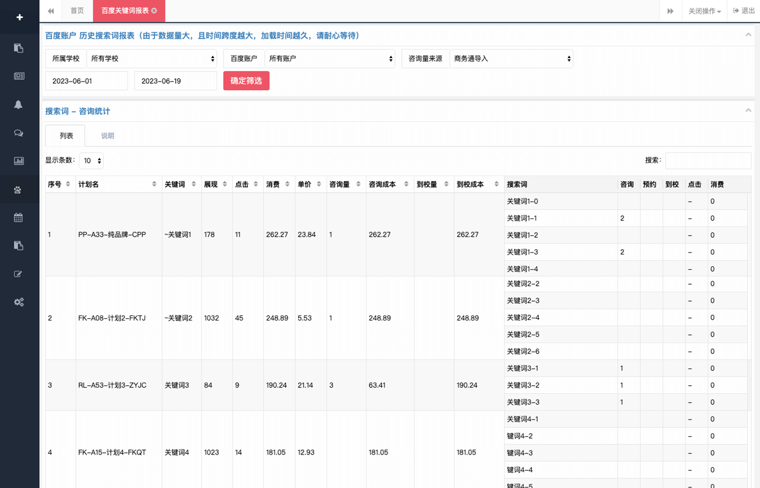The height and width of the screenshot is (488, 760).
Task: Click the plus icon atop the sidebar
Action: coord(20,17)
